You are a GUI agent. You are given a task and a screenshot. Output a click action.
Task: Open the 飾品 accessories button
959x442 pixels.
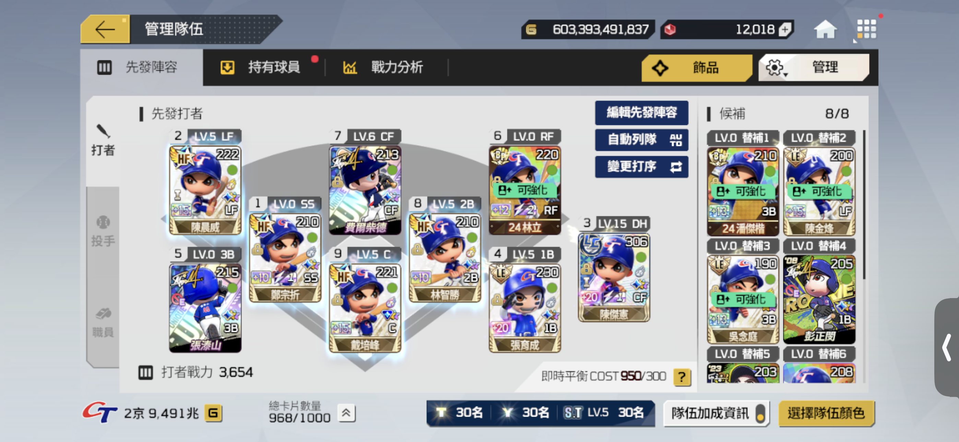[697, 68]
